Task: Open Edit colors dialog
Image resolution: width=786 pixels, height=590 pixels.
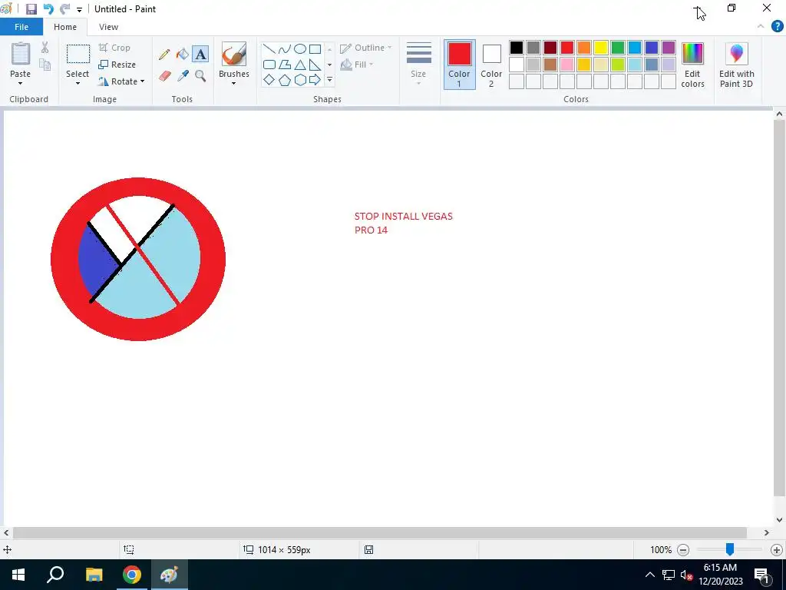Action: point(692,65)
